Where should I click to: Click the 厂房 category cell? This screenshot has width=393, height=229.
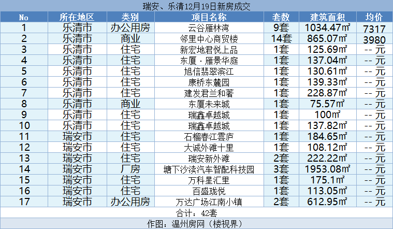(x=130, y=169)
